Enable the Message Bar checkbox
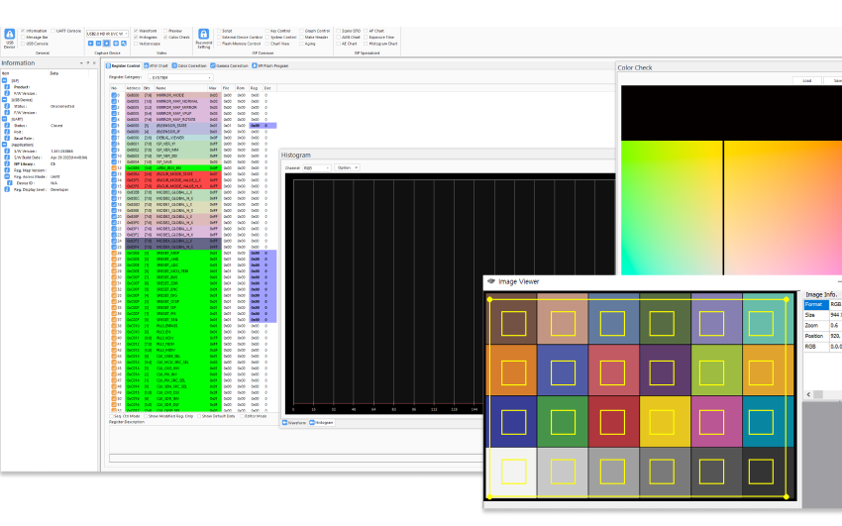Image resolution: width=842 pixels, height=526 pixels. point(23,38)
